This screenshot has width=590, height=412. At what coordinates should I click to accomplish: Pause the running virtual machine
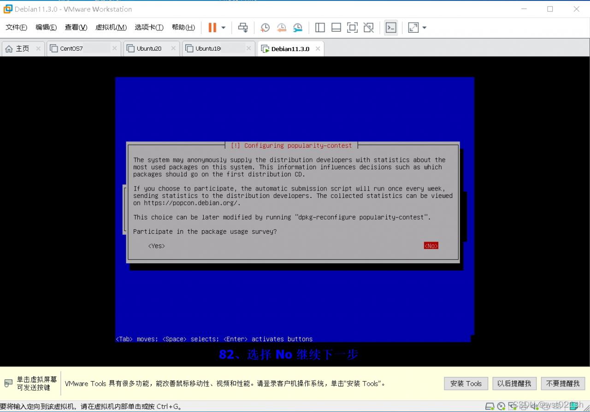click(212, 28)
